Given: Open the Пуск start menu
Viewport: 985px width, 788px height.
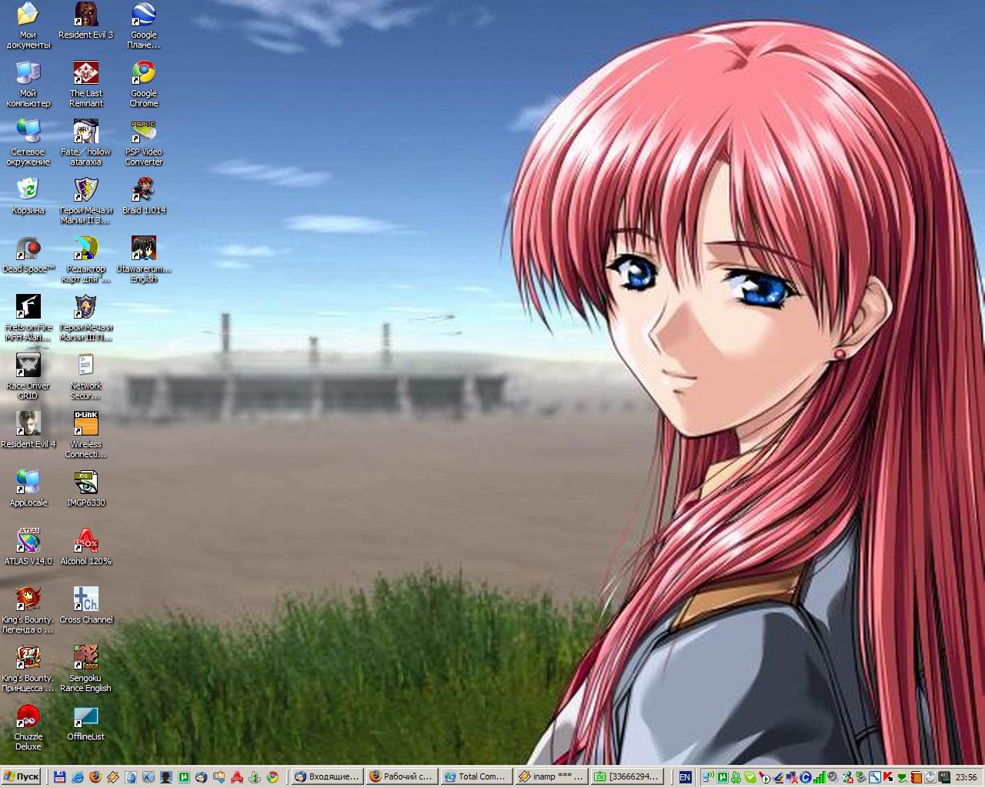Looking at the screenshot, I should click(x=21, y=776).
